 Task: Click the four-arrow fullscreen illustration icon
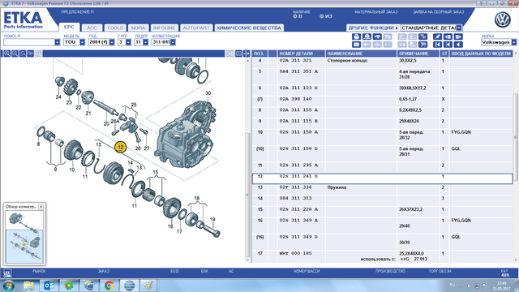(x=247, y=54)
